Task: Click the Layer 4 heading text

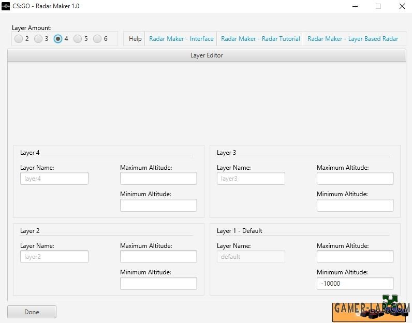Action: tap(30, 152)
